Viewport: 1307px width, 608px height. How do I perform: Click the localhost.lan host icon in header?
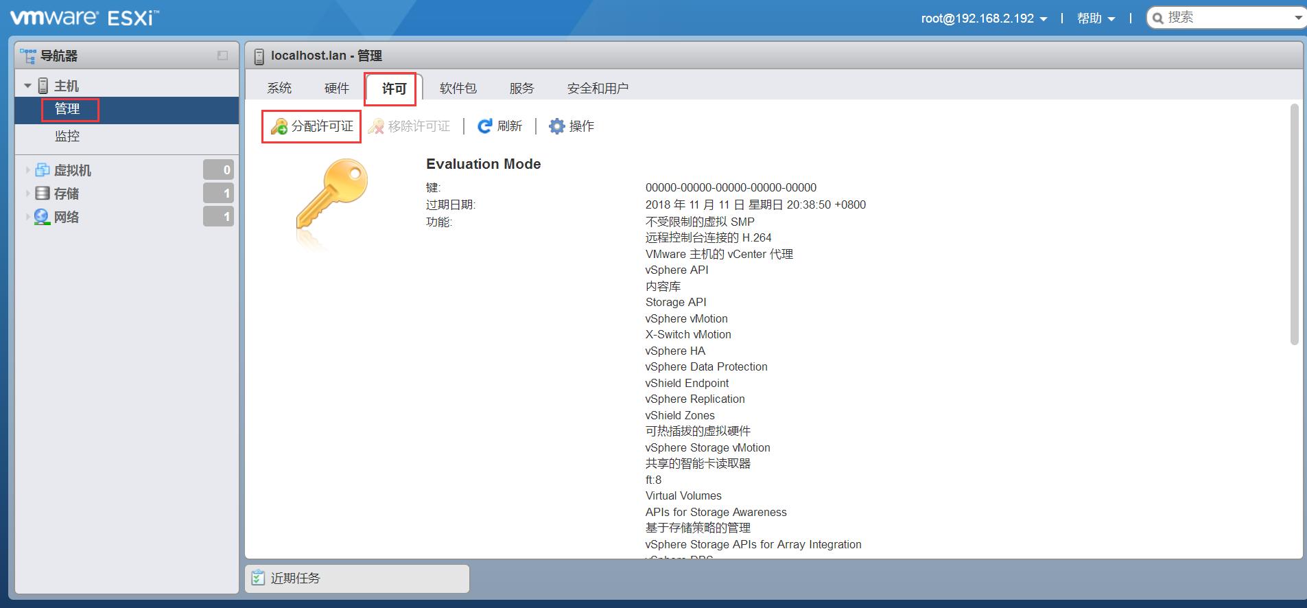(259, 56)
